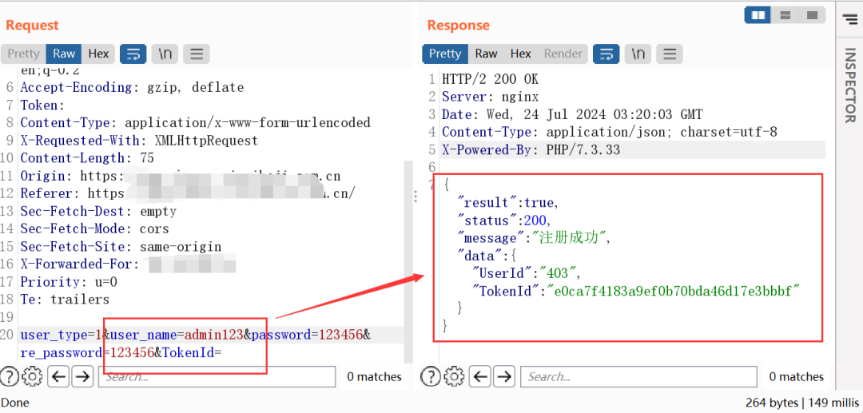Click the Date header in Response

click(x=572, y=114)
